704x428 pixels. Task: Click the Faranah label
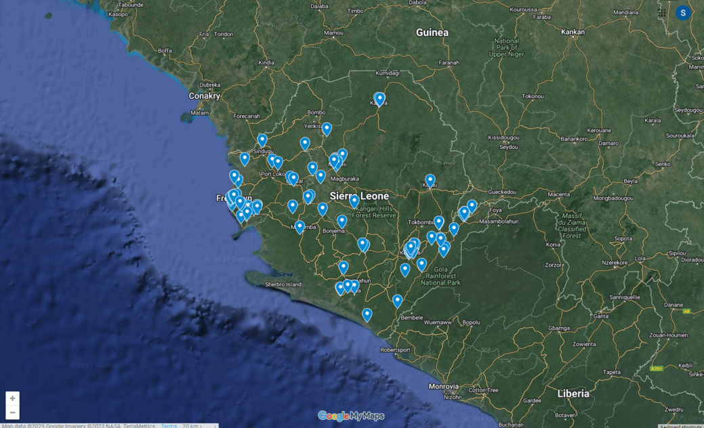click(449, 63)
